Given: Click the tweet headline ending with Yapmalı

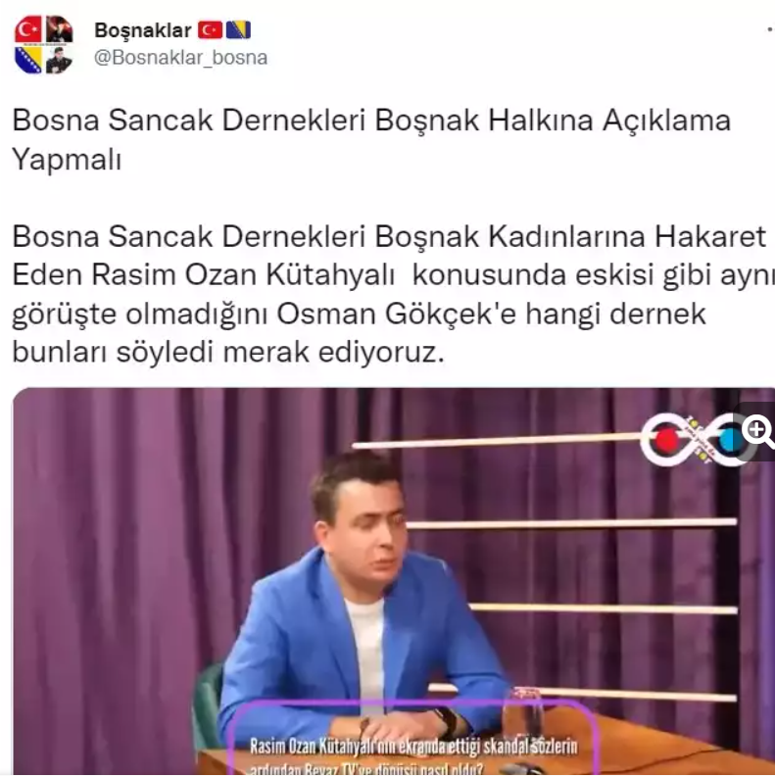Looking at the screenshot, I should point(371,140).
